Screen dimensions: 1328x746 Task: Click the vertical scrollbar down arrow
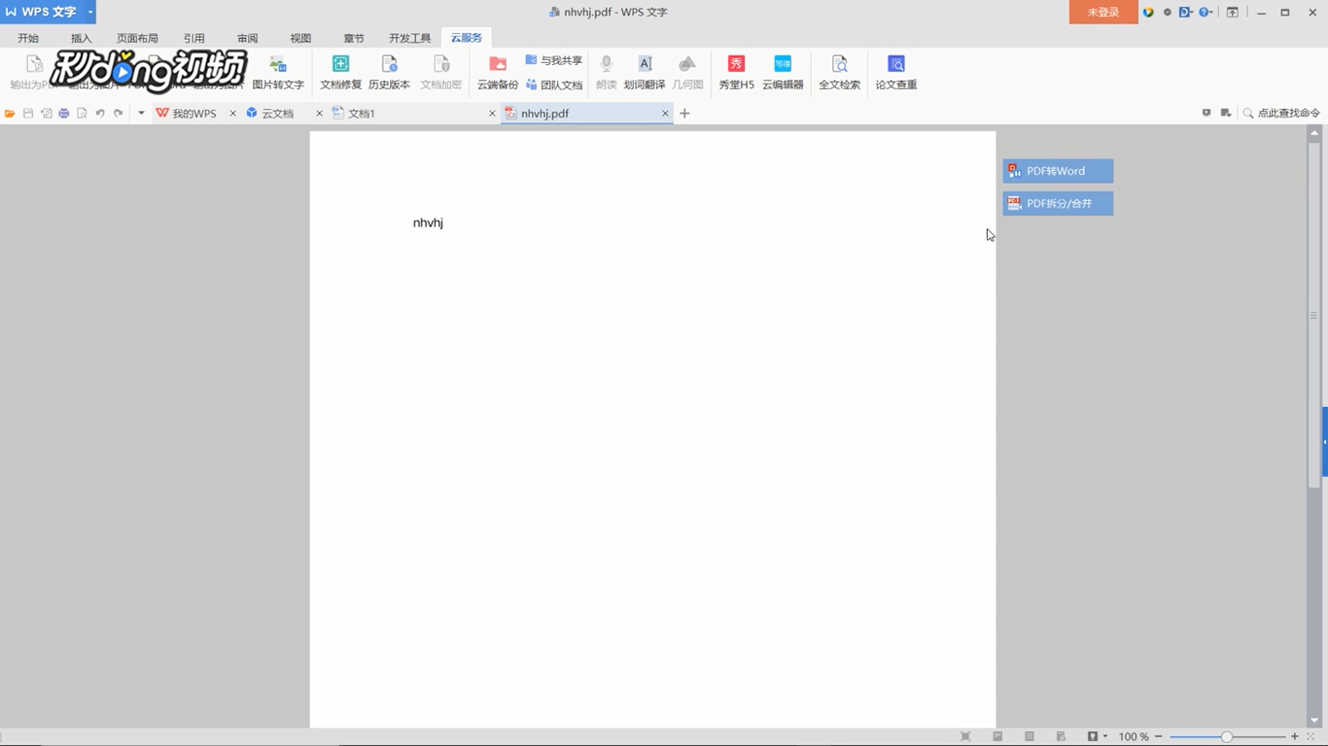point(1314,721)
